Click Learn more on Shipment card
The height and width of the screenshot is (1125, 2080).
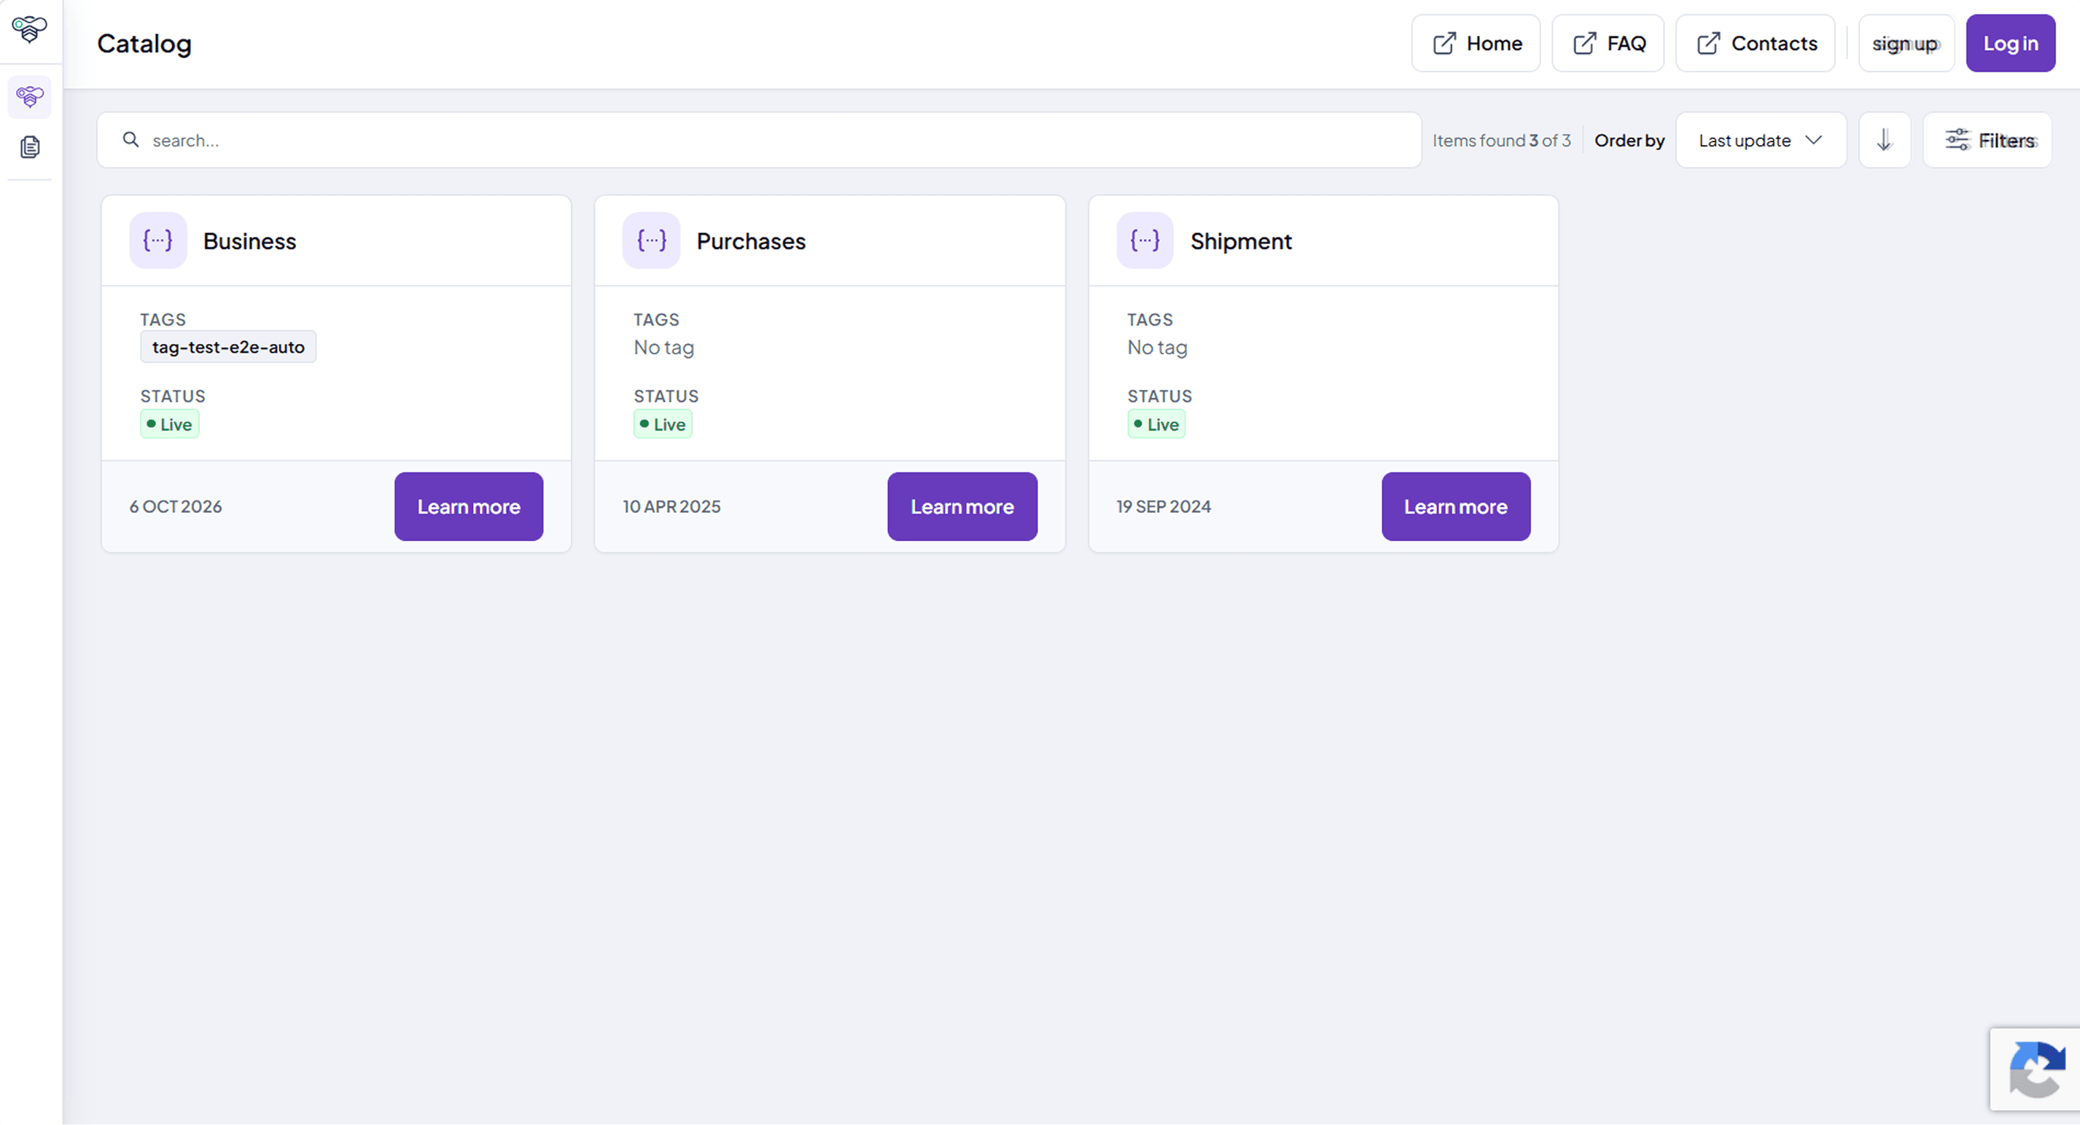pos(1455,506)
